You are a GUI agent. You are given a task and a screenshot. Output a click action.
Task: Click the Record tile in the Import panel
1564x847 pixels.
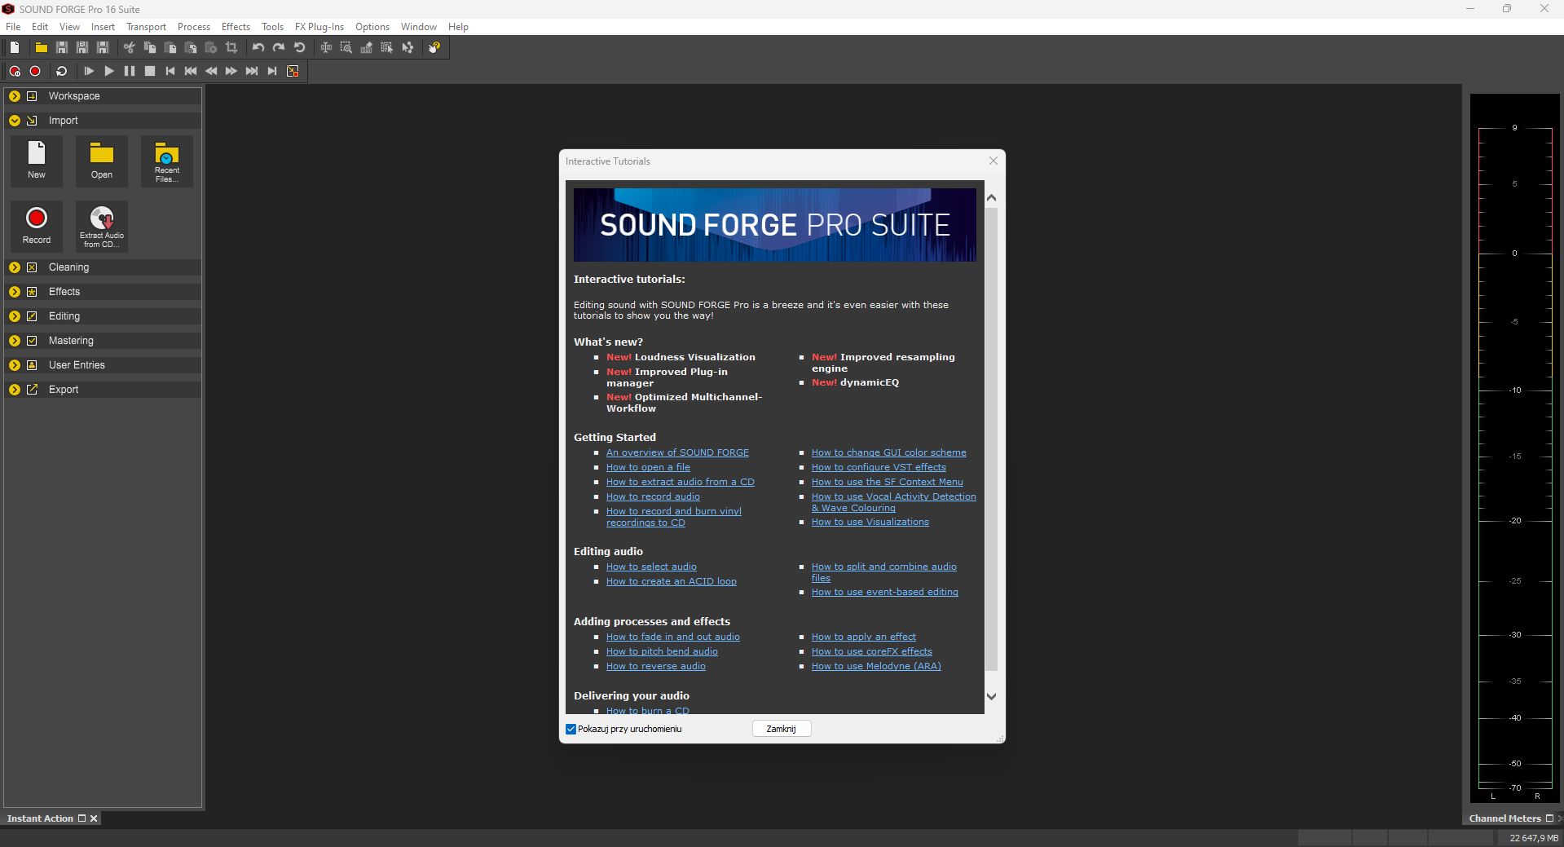pyautogui.click(x=37, y=226)
